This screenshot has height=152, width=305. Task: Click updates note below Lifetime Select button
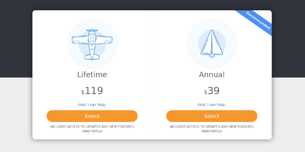point(92,128)
